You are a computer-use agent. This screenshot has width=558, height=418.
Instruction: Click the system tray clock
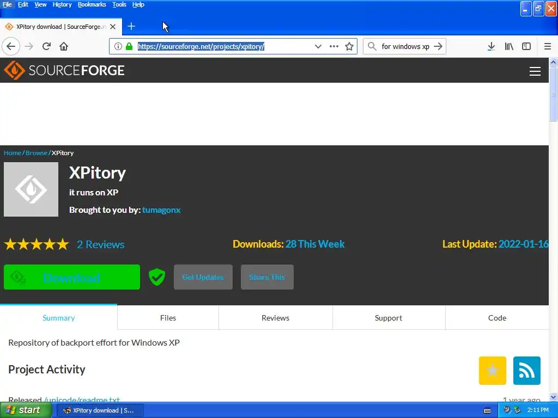pyautogui.click(x=538, y=410)
